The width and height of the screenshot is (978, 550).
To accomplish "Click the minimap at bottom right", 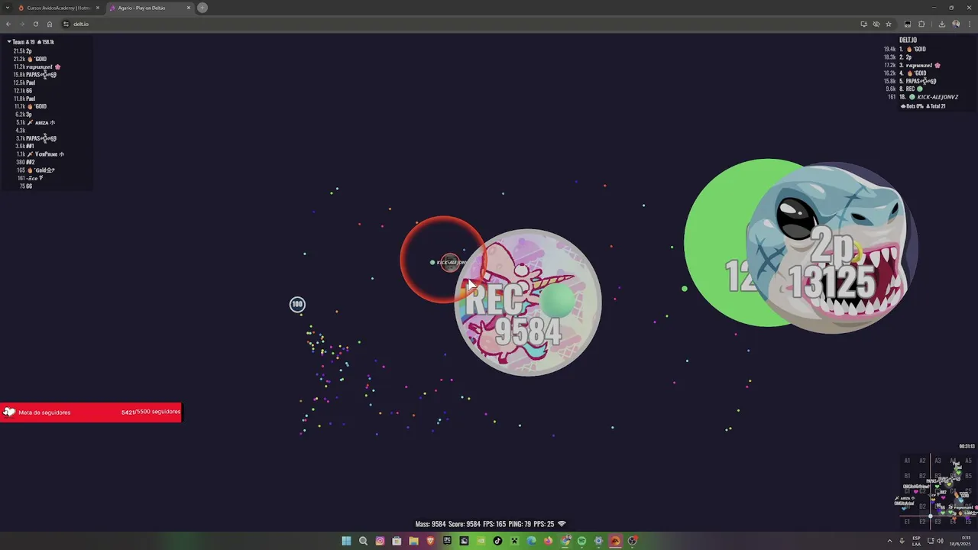I will (x=938, y=491).
